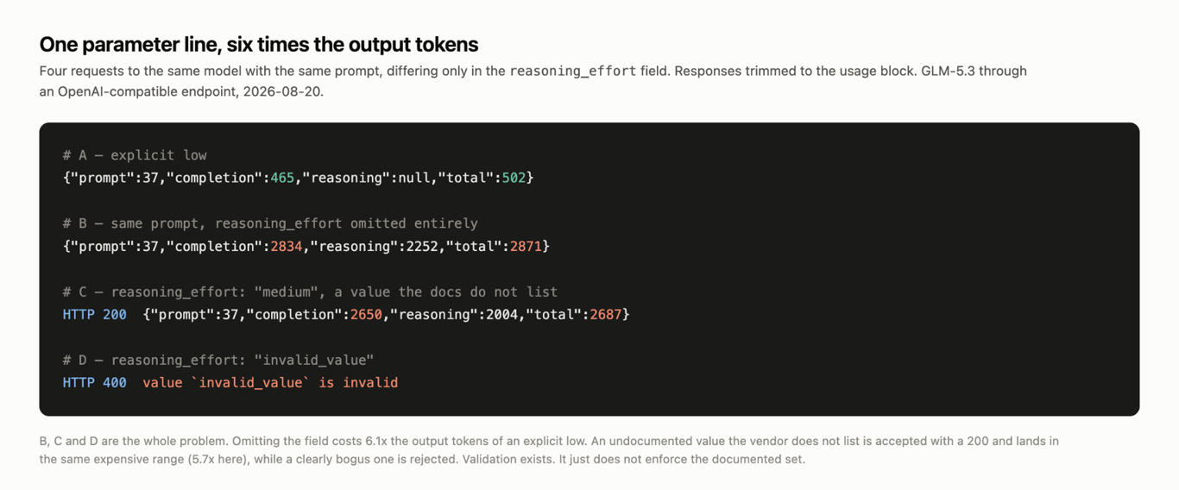
Task: Click the orange total value 2687
Action: pyautogui.click(x=606, y=314)
